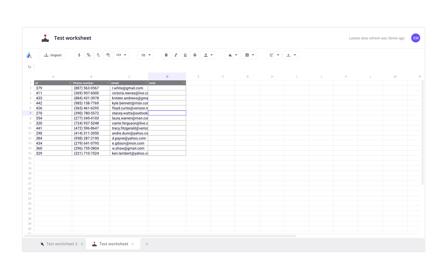Open the number format 123 dropdown

click(x=121, y=55)
